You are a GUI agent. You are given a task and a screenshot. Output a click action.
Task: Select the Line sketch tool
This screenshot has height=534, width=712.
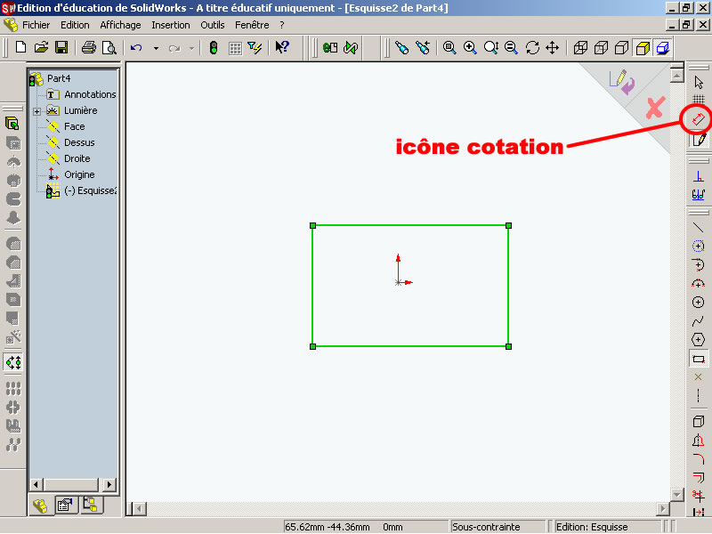point(699,228)
